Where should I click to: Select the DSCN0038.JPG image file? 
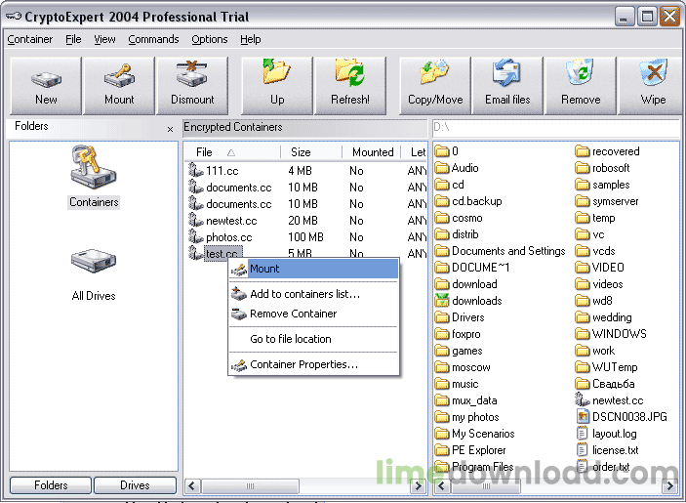click(x=622, y=417)
